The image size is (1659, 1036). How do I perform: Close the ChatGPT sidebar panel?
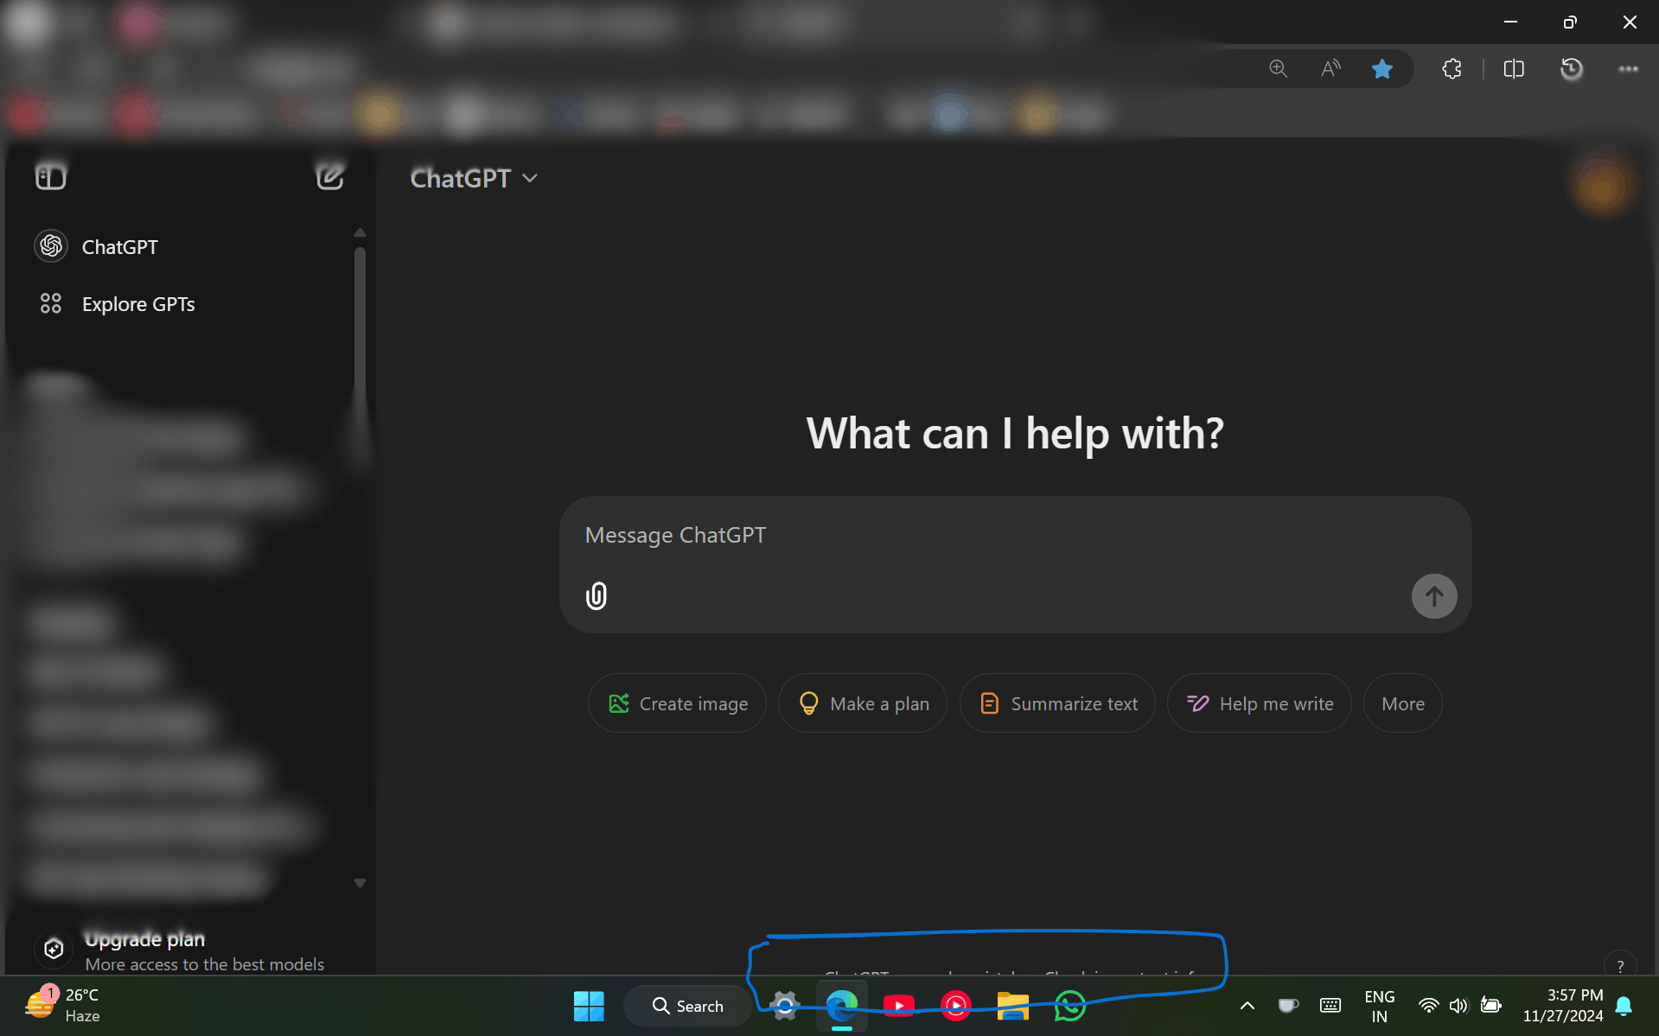[51, 177]
